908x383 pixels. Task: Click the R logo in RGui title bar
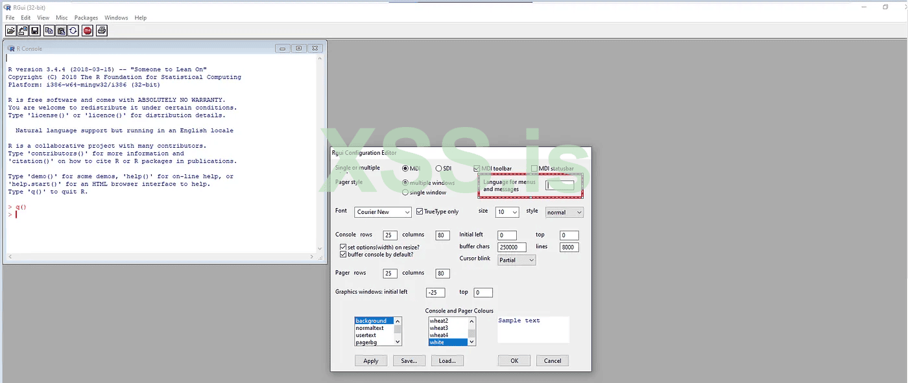coord(6,7)
